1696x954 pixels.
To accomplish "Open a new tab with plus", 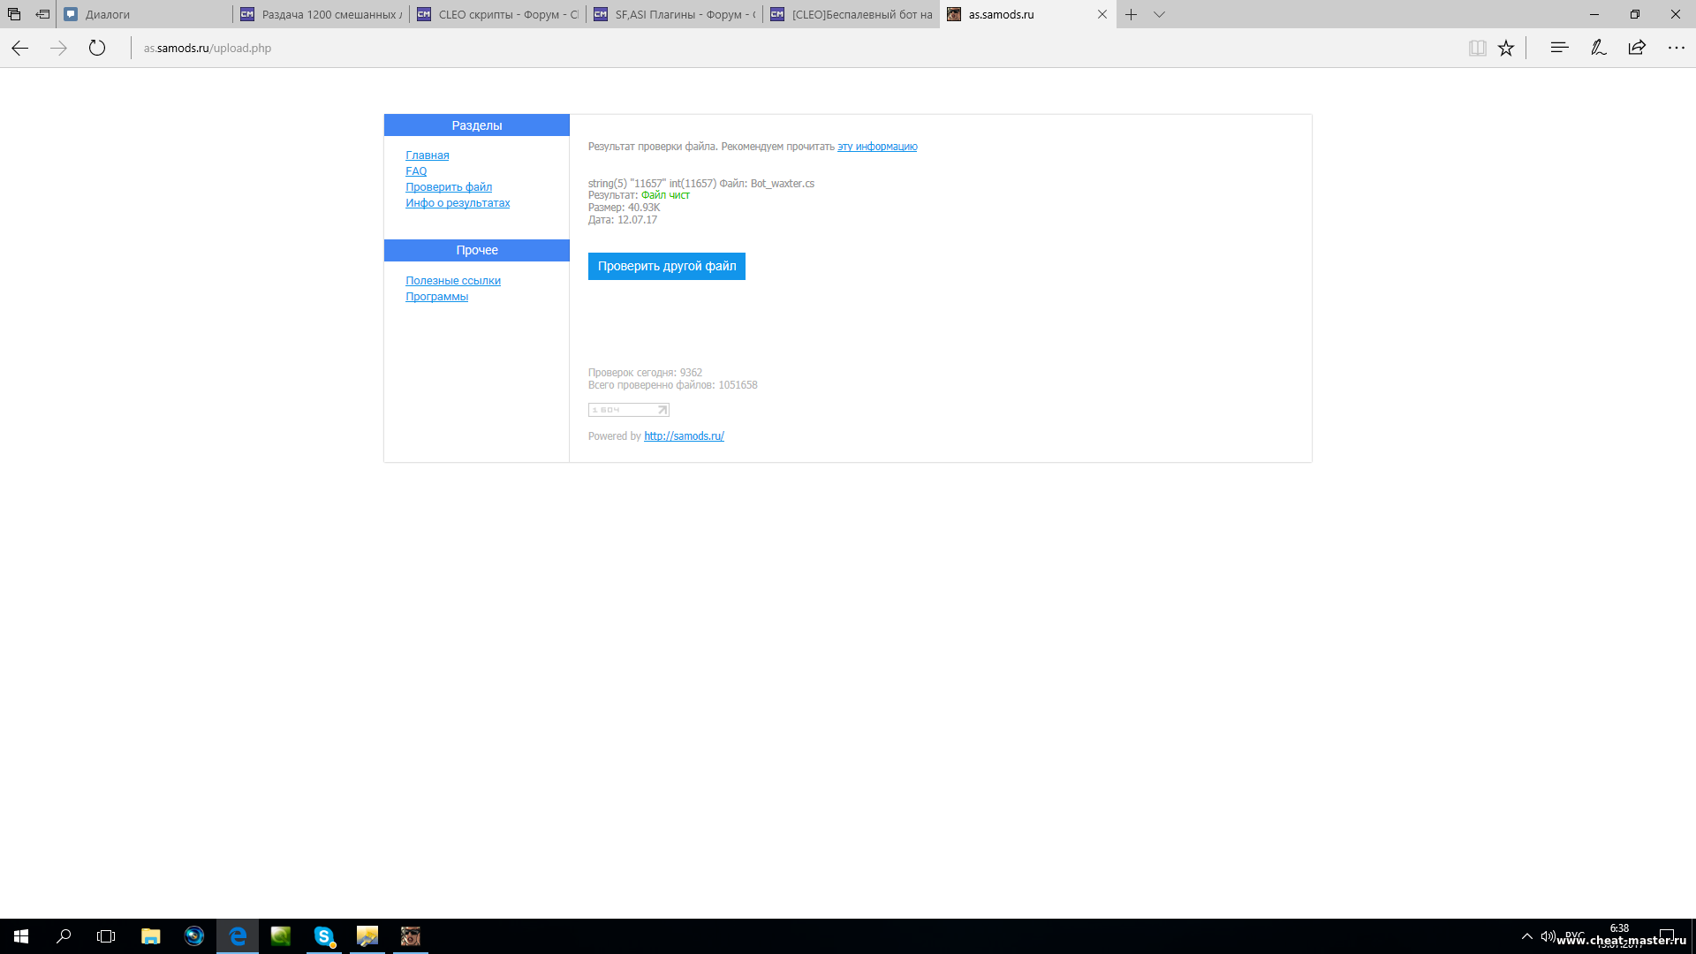I will tap(1131, 14).
